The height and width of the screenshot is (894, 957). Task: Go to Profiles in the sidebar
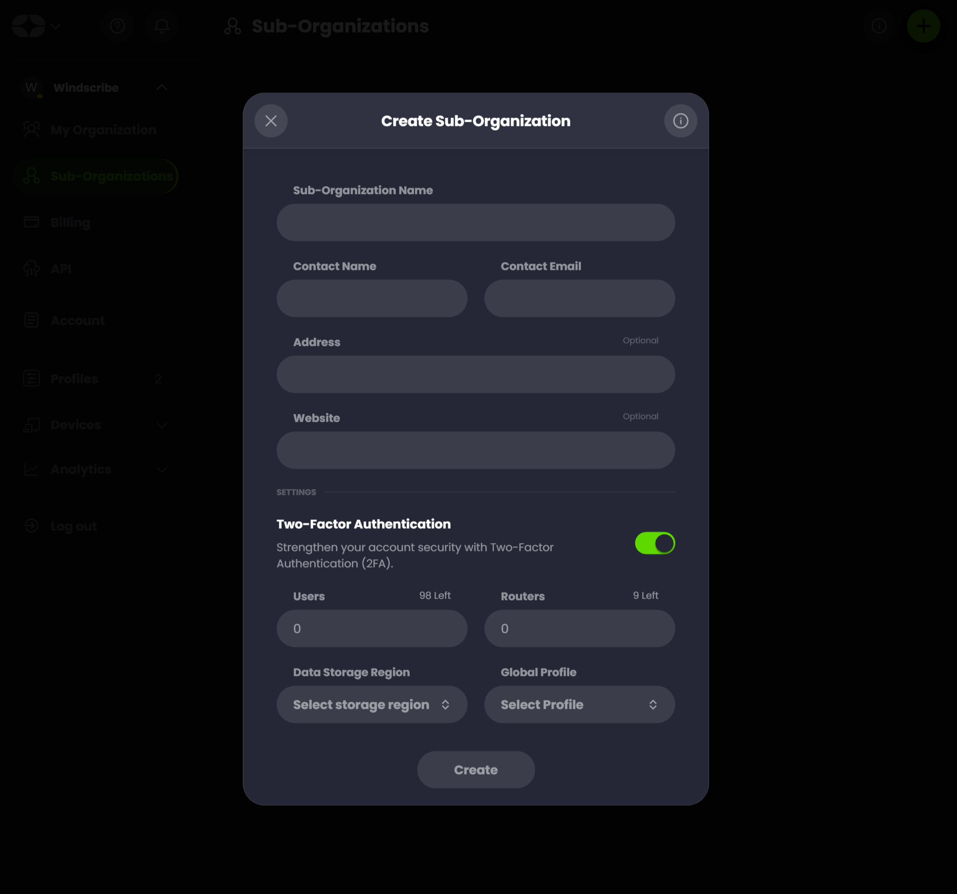[74, 379]
